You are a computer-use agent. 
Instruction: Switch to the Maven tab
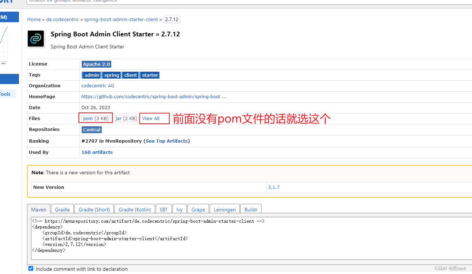click(39, 210)
